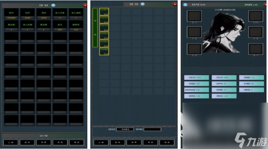Click second bottom nav button in backpack panel

click(x=27, y=142)
